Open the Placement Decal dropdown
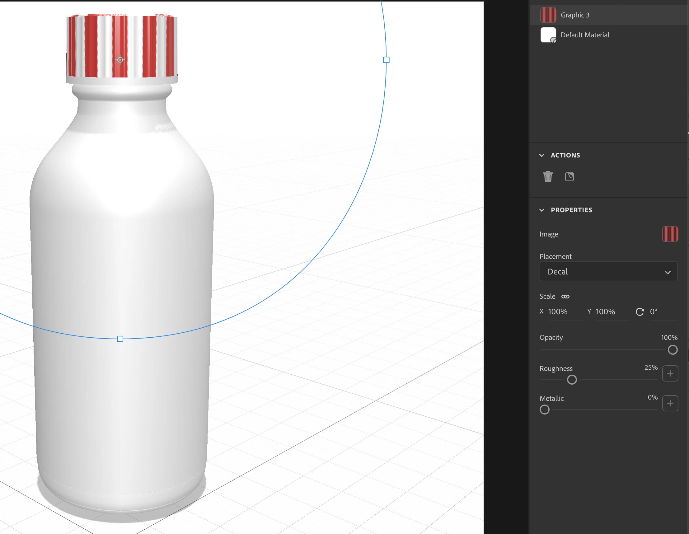The height and width of the screenshot is (534, 689). click(x=608, y=272)
